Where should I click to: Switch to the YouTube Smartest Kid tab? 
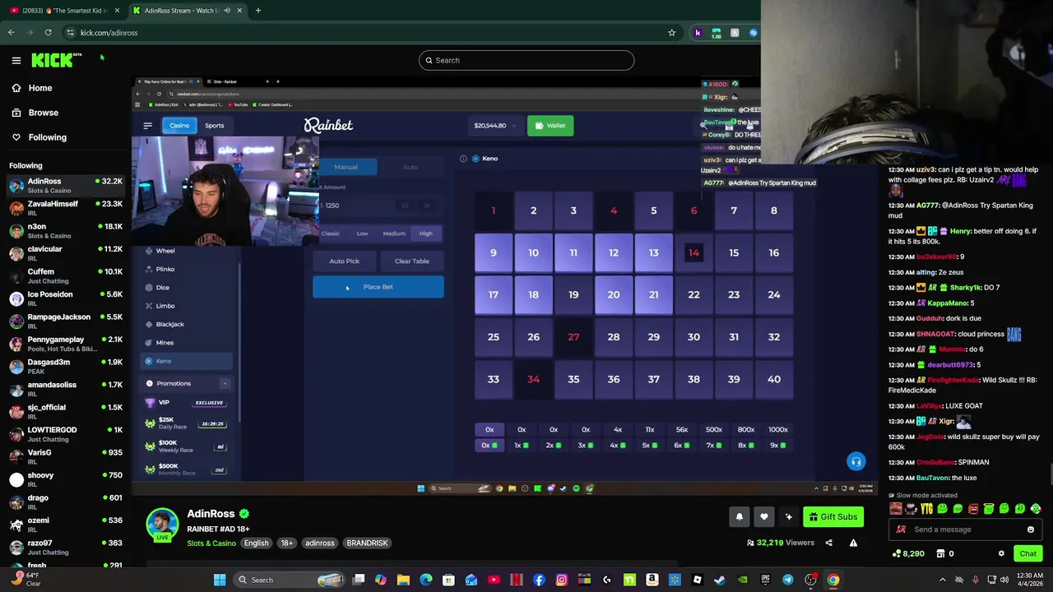[x=62, y=11]
